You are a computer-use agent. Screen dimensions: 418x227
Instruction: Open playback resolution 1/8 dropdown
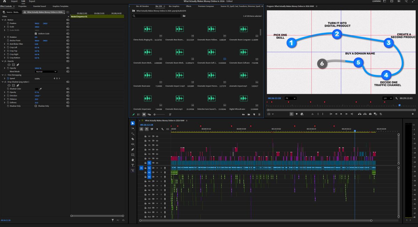(388, 98)
